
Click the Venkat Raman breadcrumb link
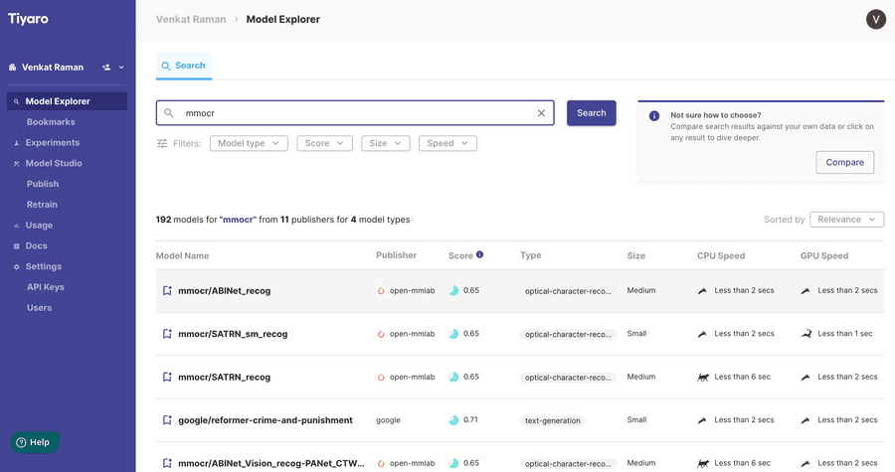[191, 20]
